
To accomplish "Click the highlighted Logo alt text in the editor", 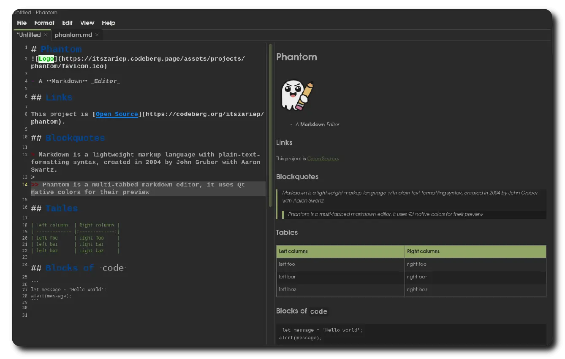I will [x=46, y=59].
